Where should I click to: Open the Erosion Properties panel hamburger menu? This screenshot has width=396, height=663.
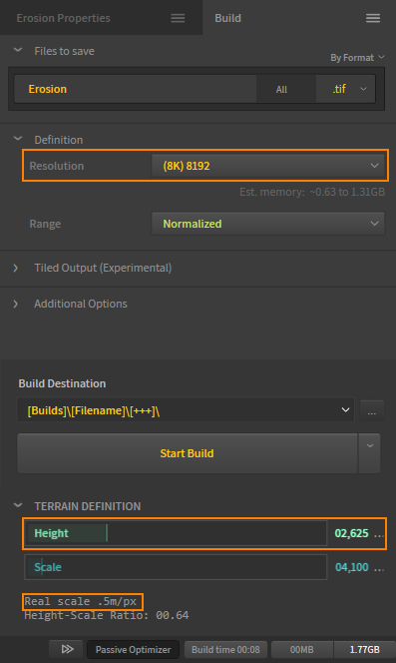(178, 18)
